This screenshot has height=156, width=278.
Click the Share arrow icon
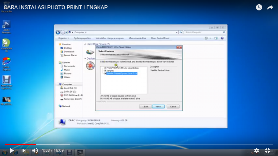point(270,7)
